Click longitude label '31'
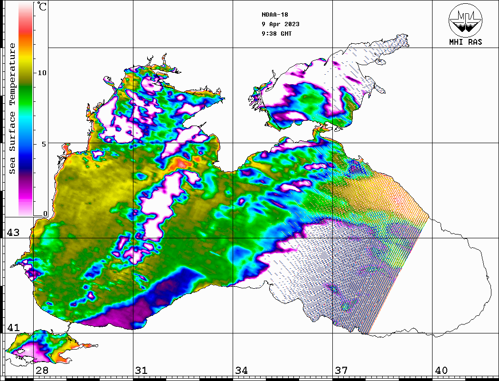 (x=141, y=370)
